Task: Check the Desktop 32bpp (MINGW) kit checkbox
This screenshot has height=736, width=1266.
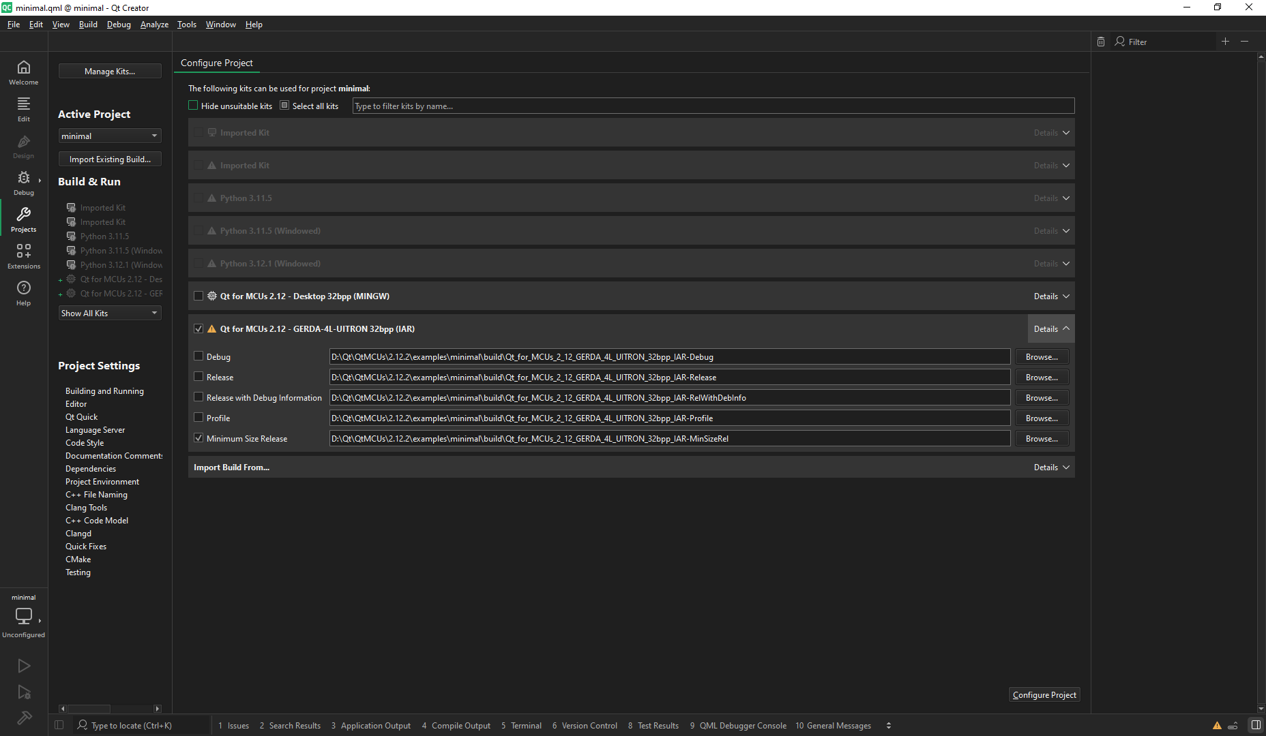Action: (x=198, y=296)
